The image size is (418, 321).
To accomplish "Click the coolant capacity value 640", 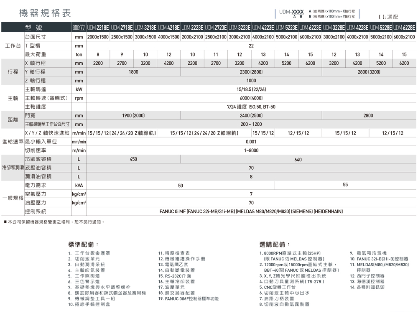I will (298, 160).
